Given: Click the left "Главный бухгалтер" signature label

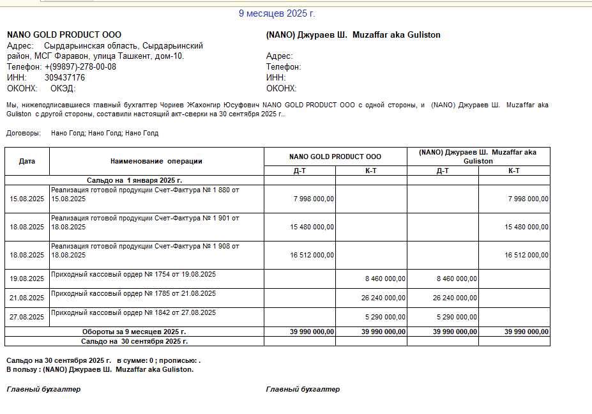Looking at the screenshot, I should click(43, 390).
